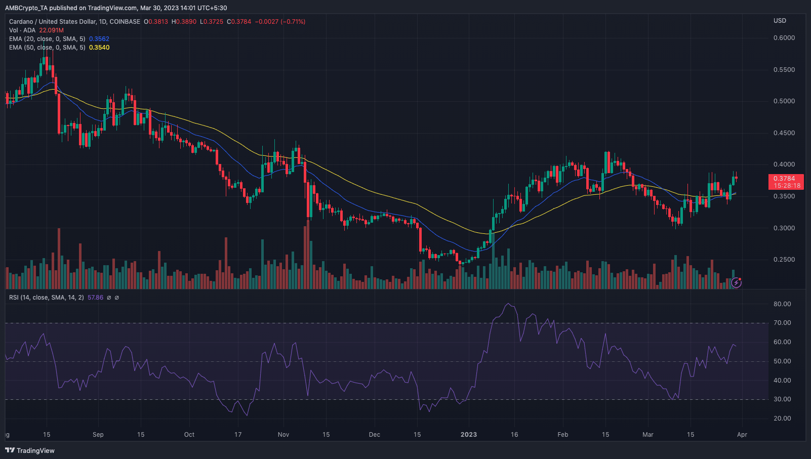The width and height of the screenshot is (811, 459).
Task: Select the Cardano / United States Dollar symbol title
Action: pyautogui.click(x=53, y=21)
